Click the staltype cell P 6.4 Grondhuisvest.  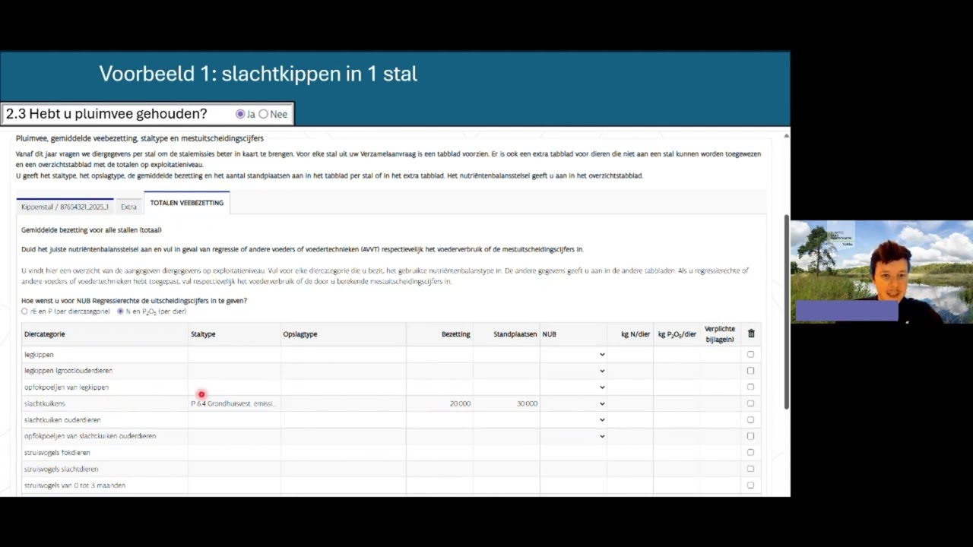[x=233, y=403]
